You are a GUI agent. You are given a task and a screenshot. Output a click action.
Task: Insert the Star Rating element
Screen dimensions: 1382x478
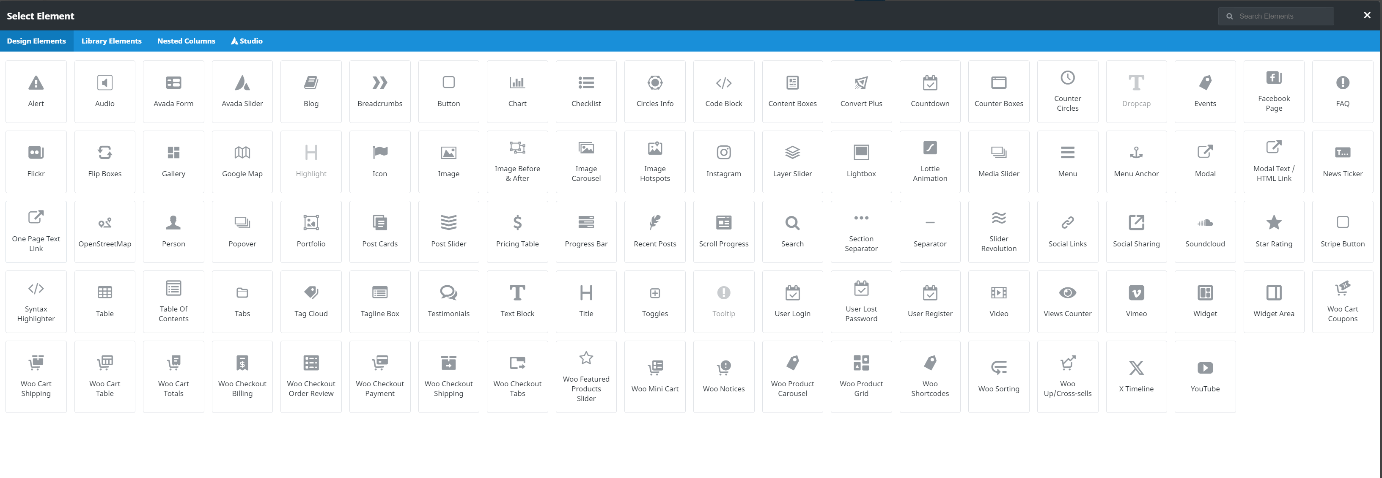(x=1273, y=232)
